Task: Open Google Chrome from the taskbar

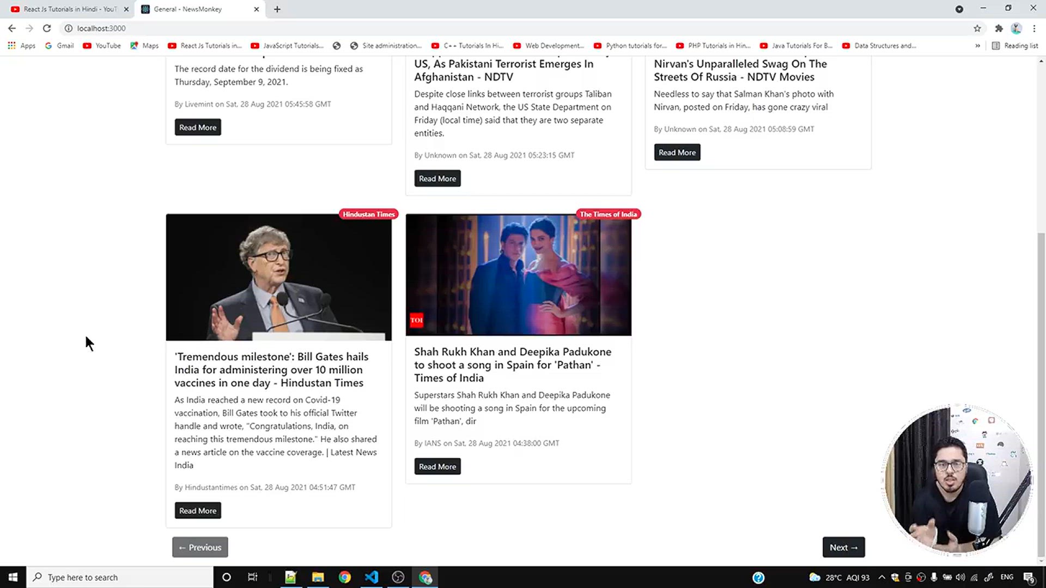Action: coord(344,577)
